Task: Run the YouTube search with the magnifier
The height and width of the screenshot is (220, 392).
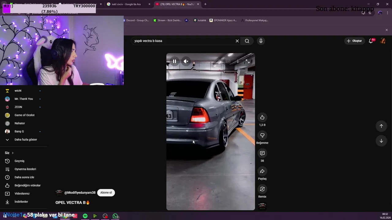Action: 247,41
